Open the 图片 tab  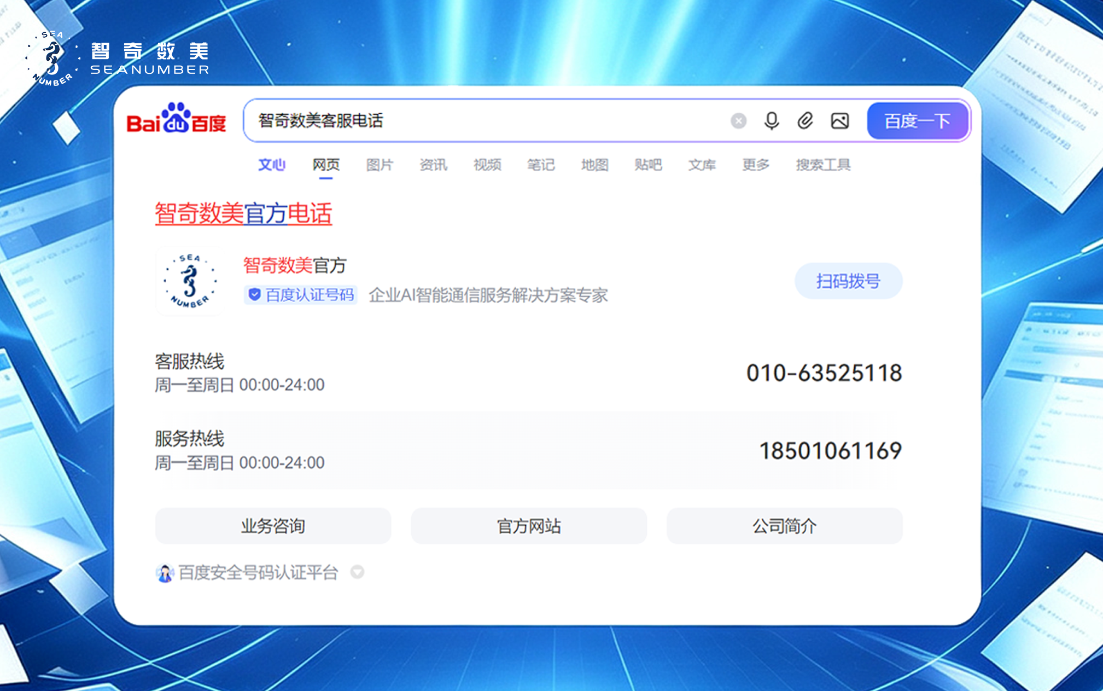click(380, 165)
